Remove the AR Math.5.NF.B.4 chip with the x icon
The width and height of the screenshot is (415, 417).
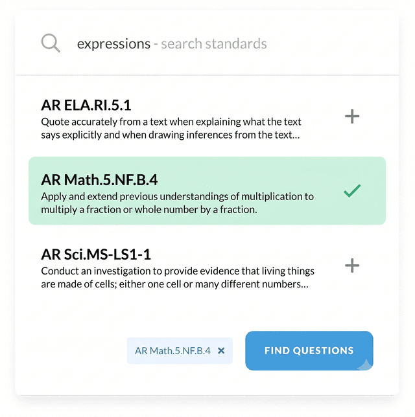point(221,350)
